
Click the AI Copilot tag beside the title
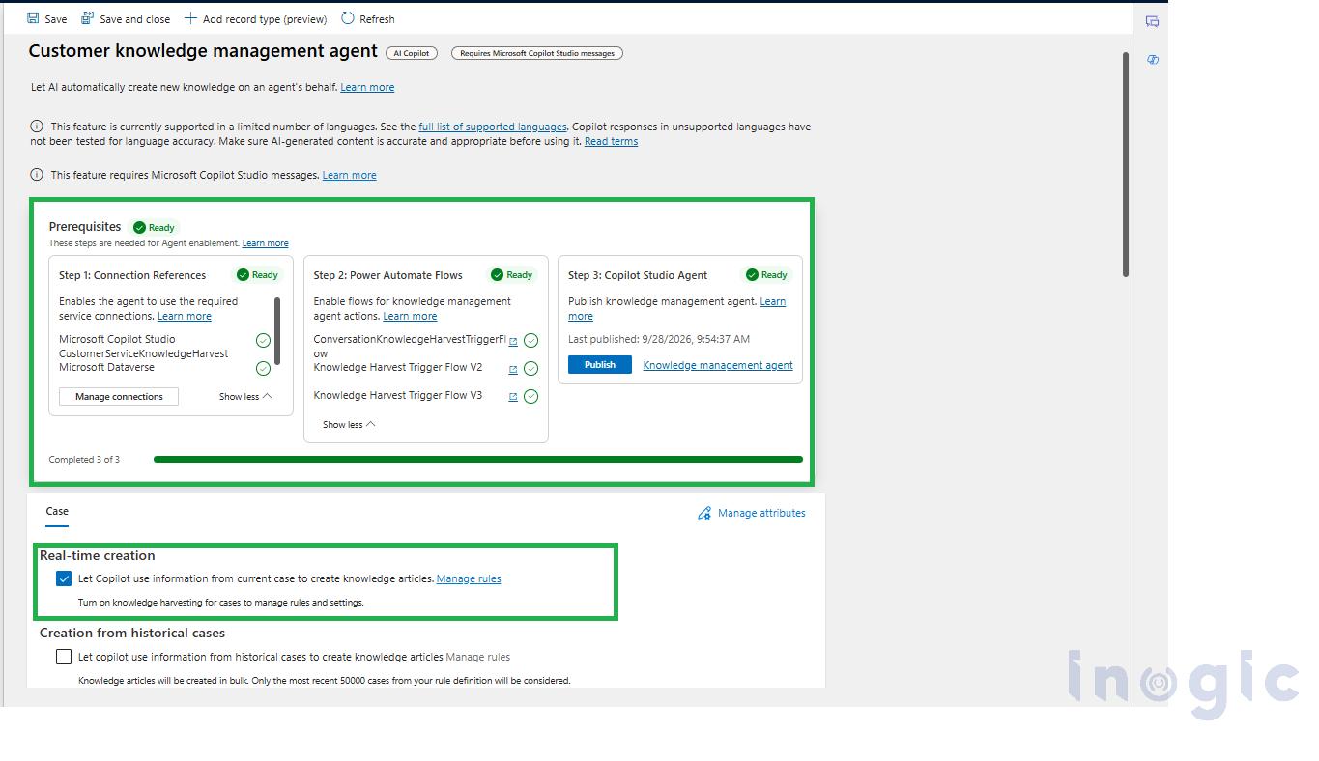(412, 53)
